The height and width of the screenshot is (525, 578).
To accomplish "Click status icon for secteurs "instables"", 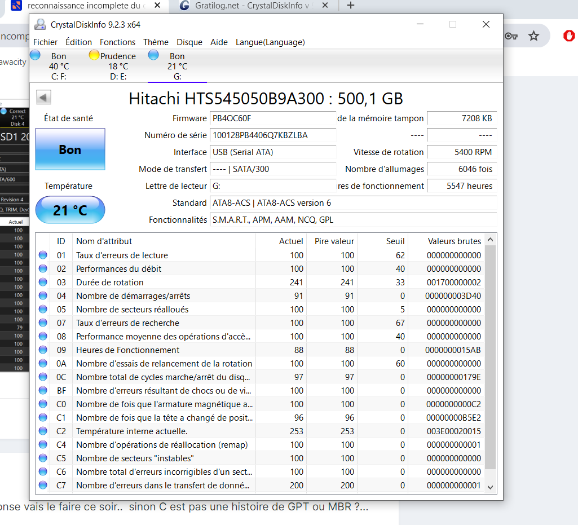I will point(43,458).
